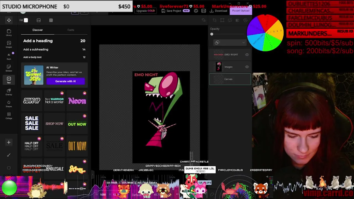Choose the SALE SALE SALE text template

pos(32,124)
